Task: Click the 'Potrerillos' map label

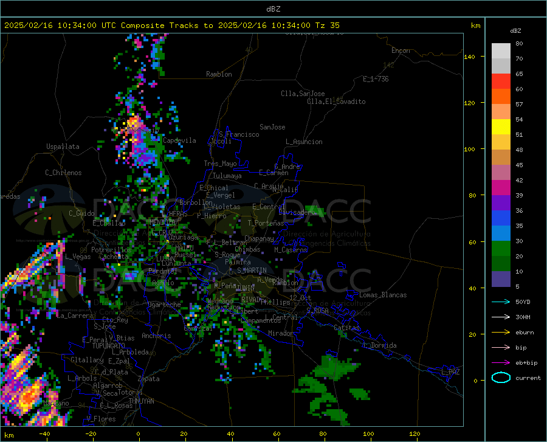Action: (x=111, y=250)
